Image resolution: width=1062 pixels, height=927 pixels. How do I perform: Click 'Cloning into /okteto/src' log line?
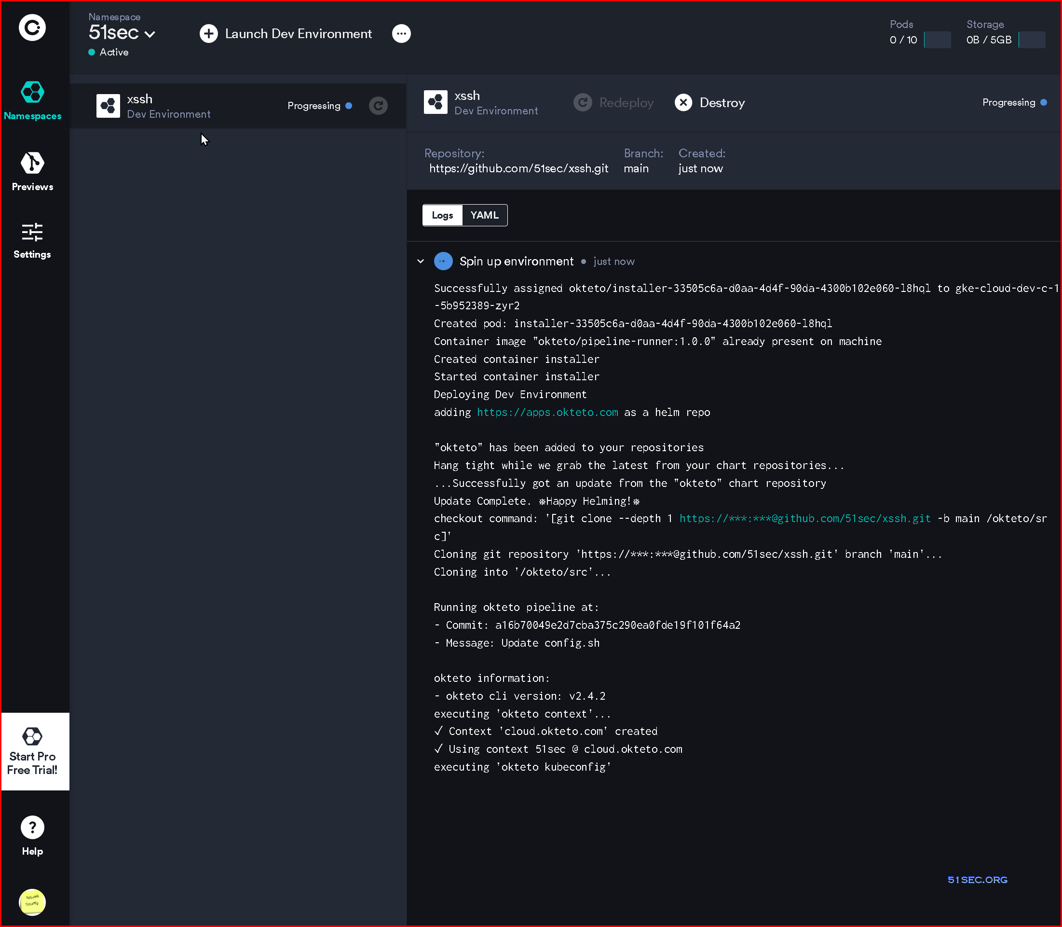tap(522, 572)
